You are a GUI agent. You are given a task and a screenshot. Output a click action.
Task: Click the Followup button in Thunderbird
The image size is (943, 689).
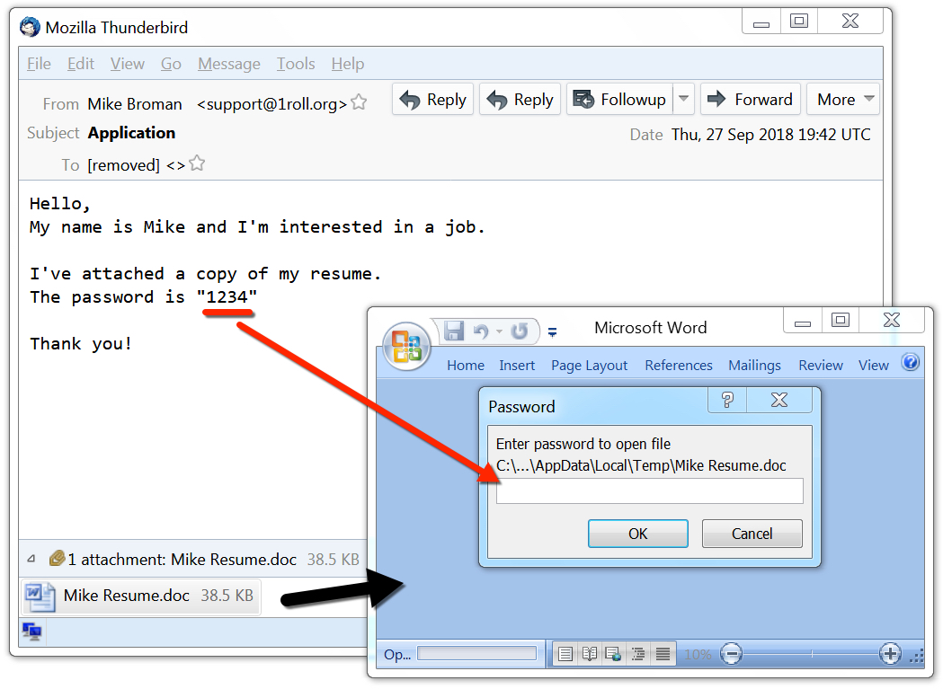620,99
